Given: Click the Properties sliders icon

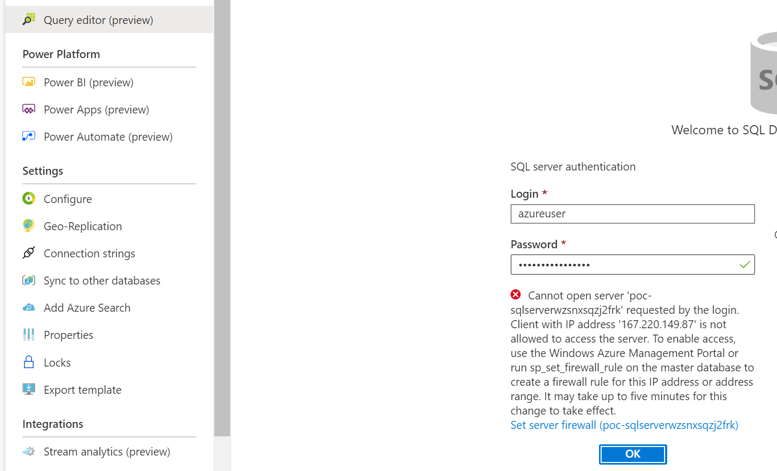Looking at the screenshot, I should pyautogui.click(x=29, y=335).
